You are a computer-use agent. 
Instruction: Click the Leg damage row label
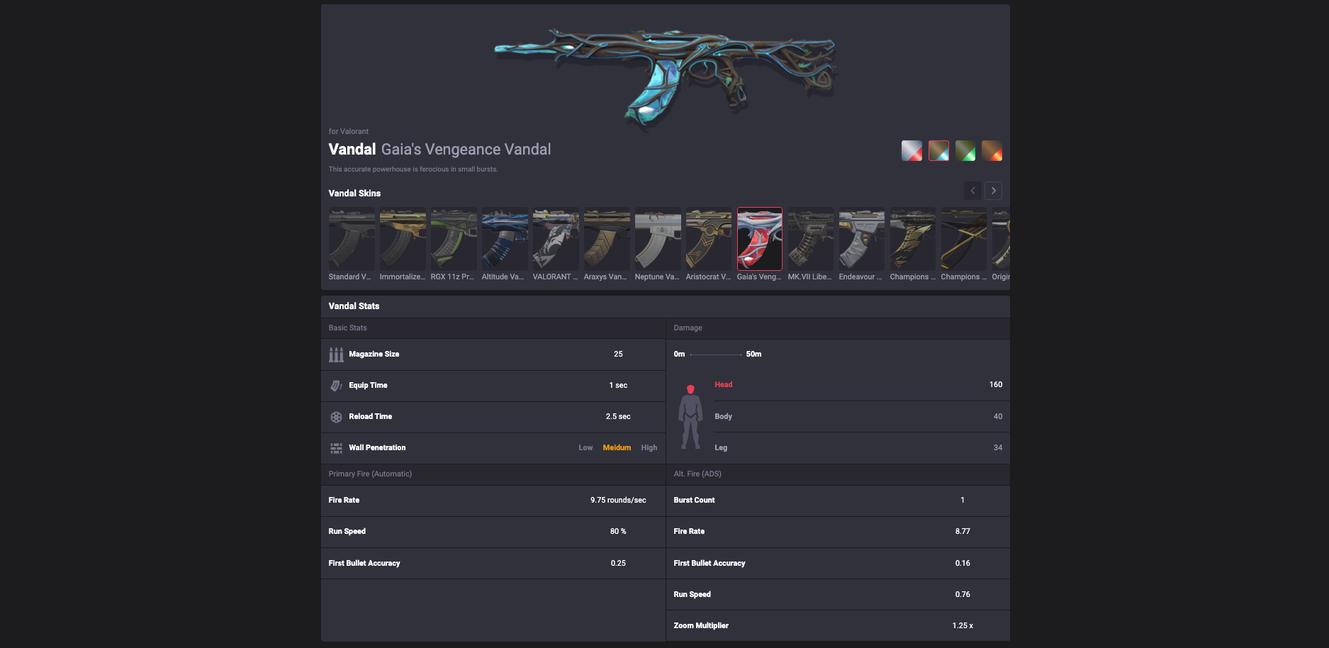721,447
